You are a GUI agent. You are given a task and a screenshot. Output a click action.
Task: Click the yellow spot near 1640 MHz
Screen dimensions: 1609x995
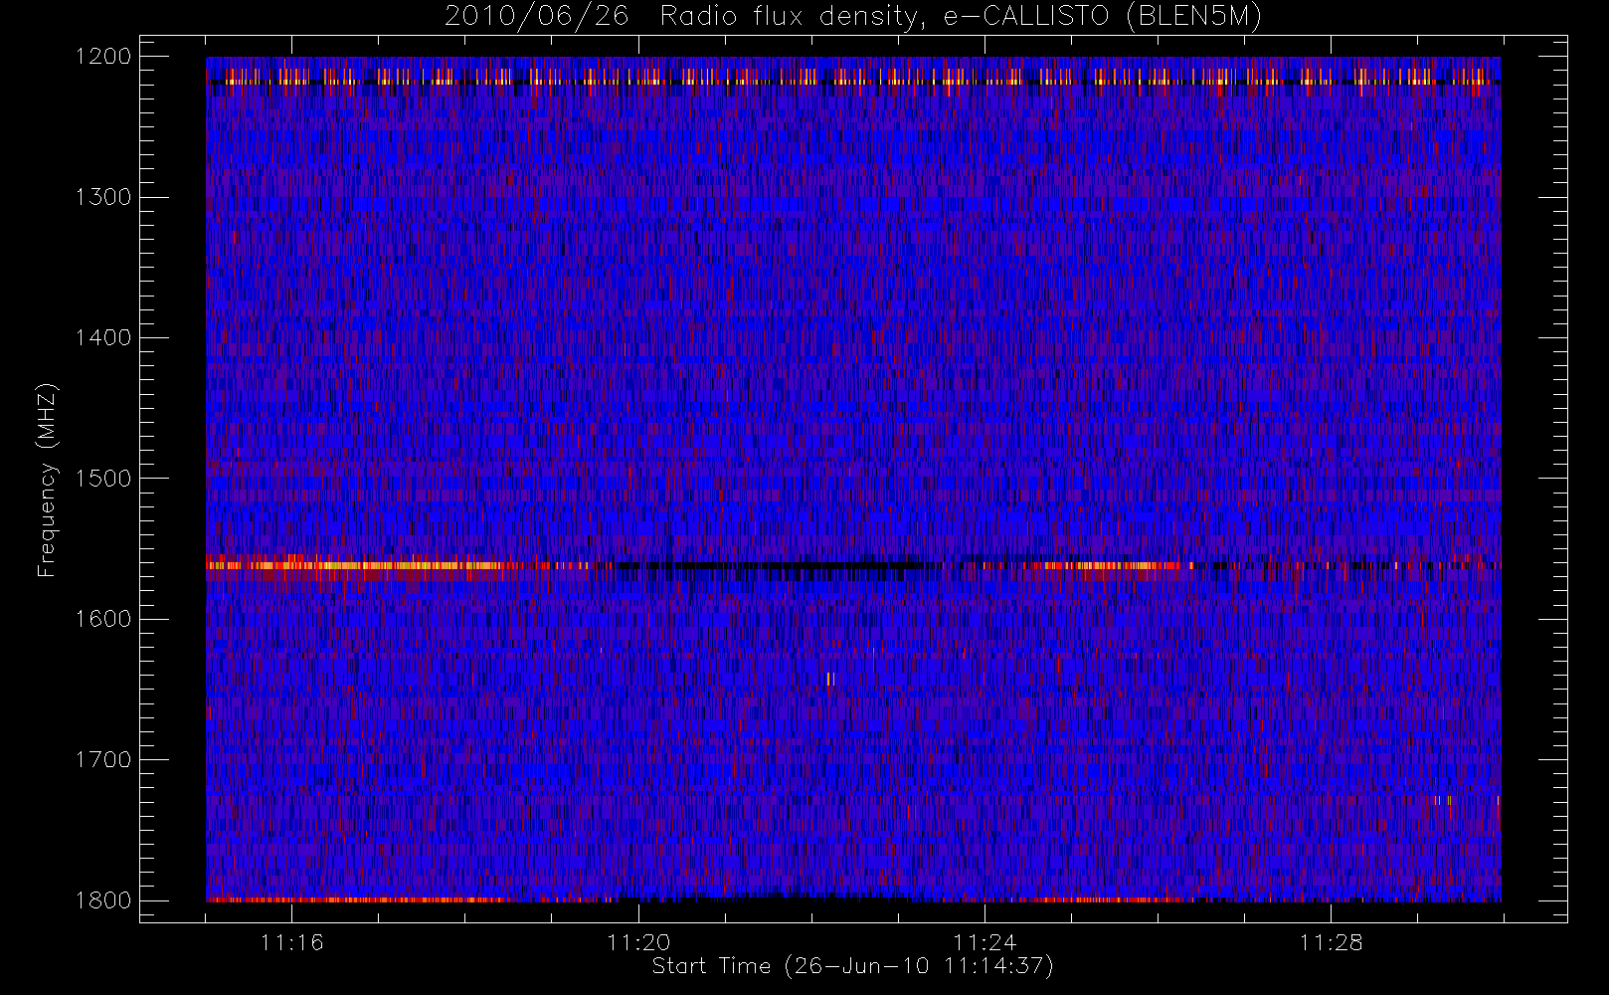coord(830,680)
